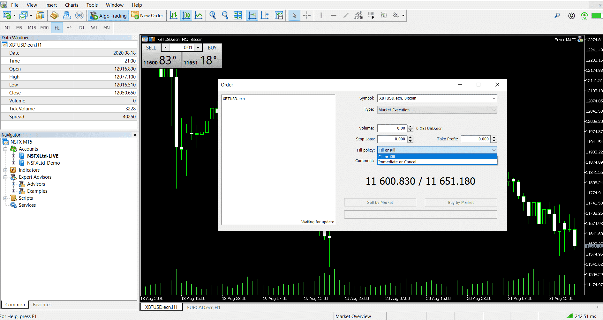Expand the Indicators tree node
The height and width of the screenshot is (320, 603).
tap(5, 170)
